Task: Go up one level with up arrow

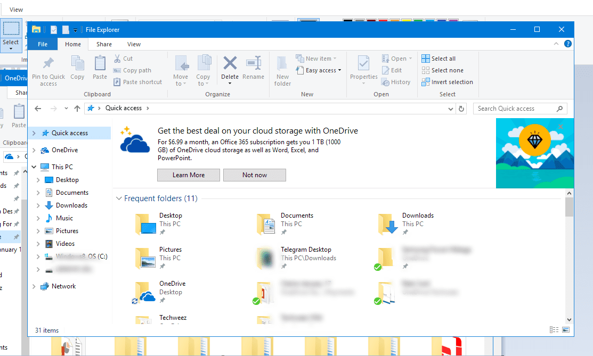Action: point(77,109)
